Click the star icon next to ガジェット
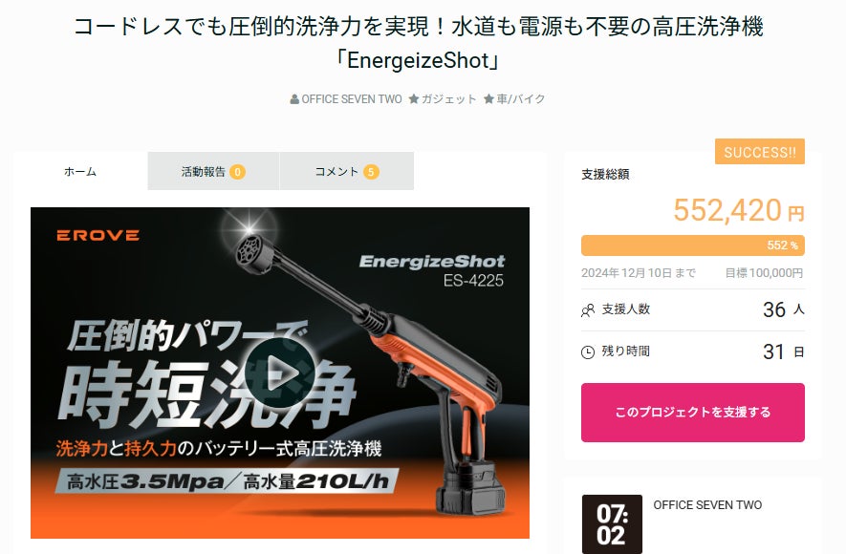Screen dimensions: 846x554 414,99
